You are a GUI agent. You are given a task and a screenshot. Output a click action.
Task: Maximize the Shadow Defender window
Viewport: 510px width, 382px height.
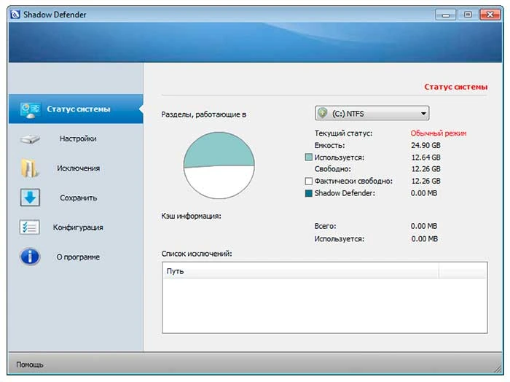468,15
